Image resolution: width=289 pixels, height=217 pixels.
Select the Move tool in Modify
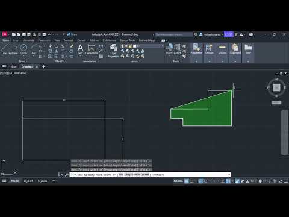point(50,46)
